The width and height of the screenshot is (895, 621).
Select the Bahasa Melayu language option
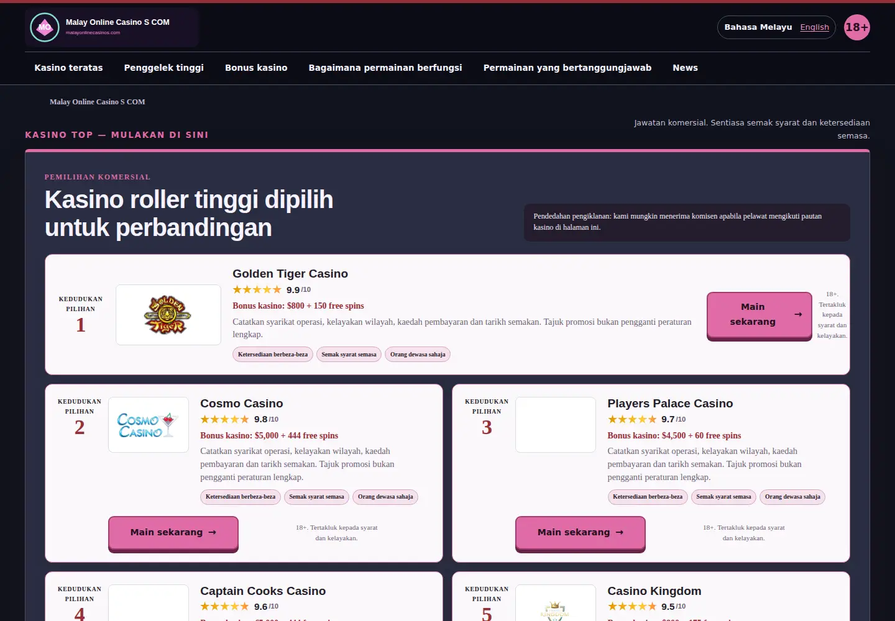point(758,27)
